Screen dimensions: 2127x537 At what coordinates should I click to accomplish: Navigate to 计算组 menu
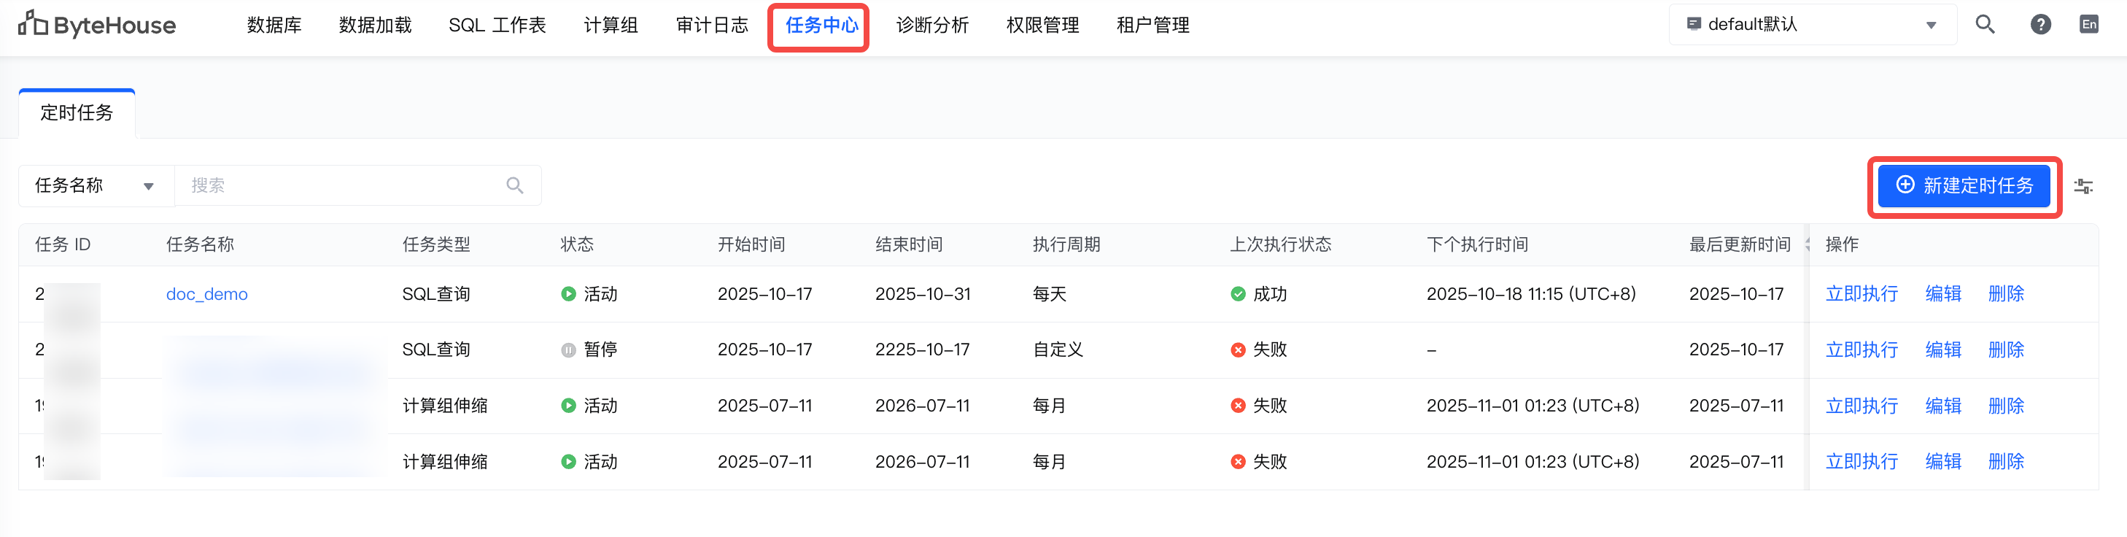point(611,26)
